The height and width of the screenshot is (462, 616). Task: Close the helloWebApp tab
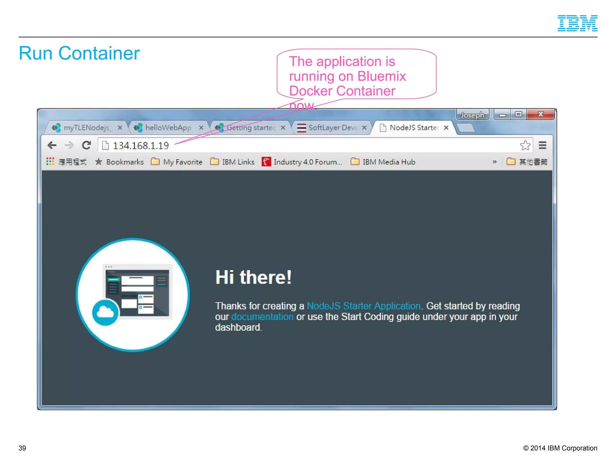pos(201,128)
